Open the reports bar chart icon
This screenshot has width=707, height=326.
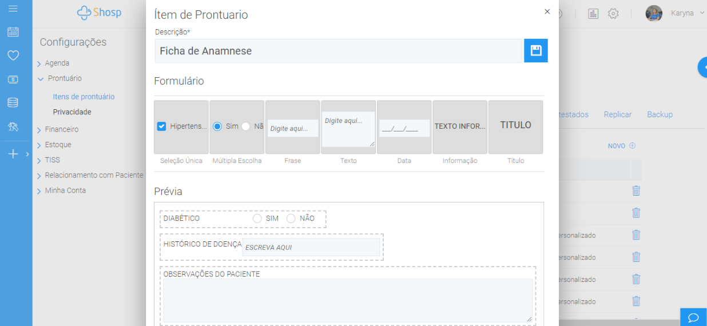point(593,13)
